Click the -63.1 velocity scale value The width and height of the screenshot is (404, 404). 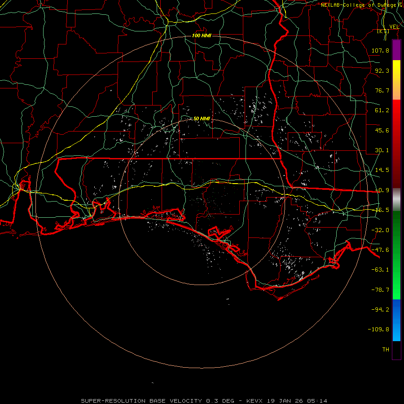click(380, 270)
